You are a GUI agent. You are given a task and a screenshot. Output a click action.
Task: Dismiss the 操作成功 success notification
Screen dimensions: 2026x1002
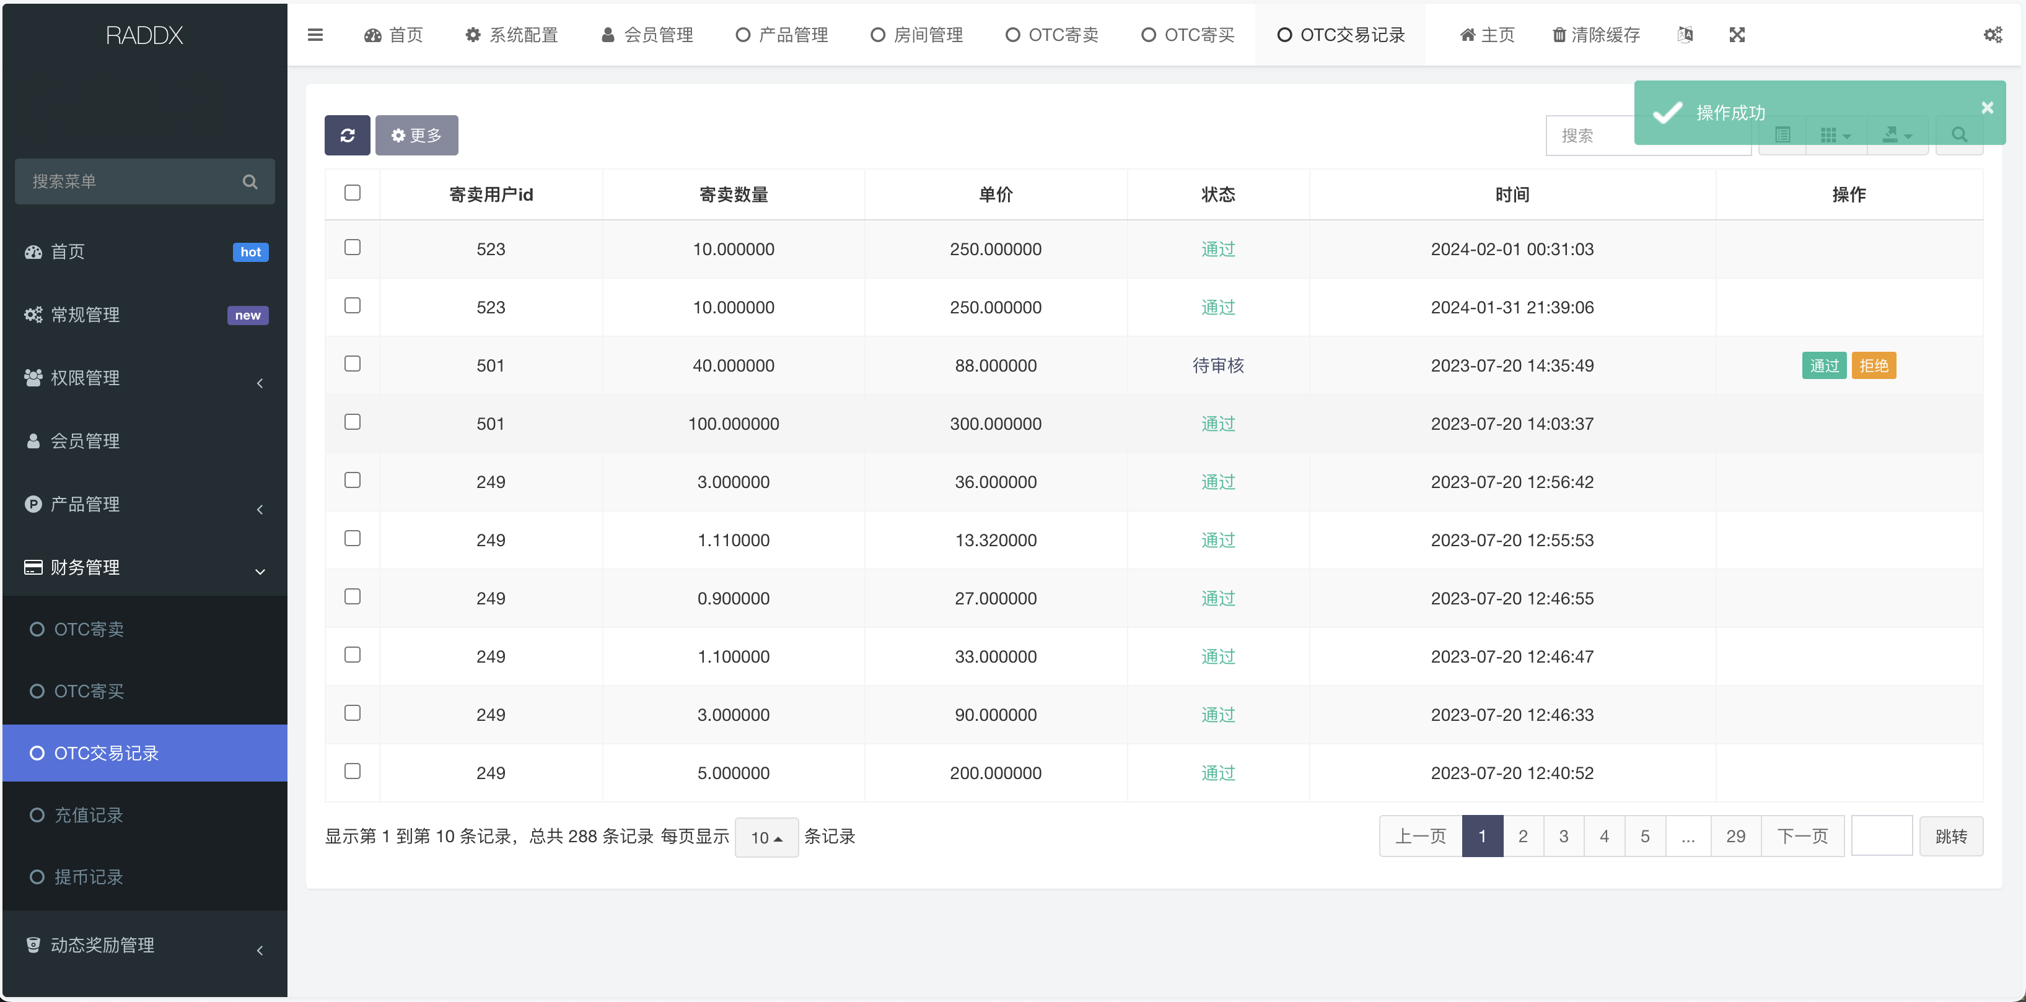[1986, 108]
